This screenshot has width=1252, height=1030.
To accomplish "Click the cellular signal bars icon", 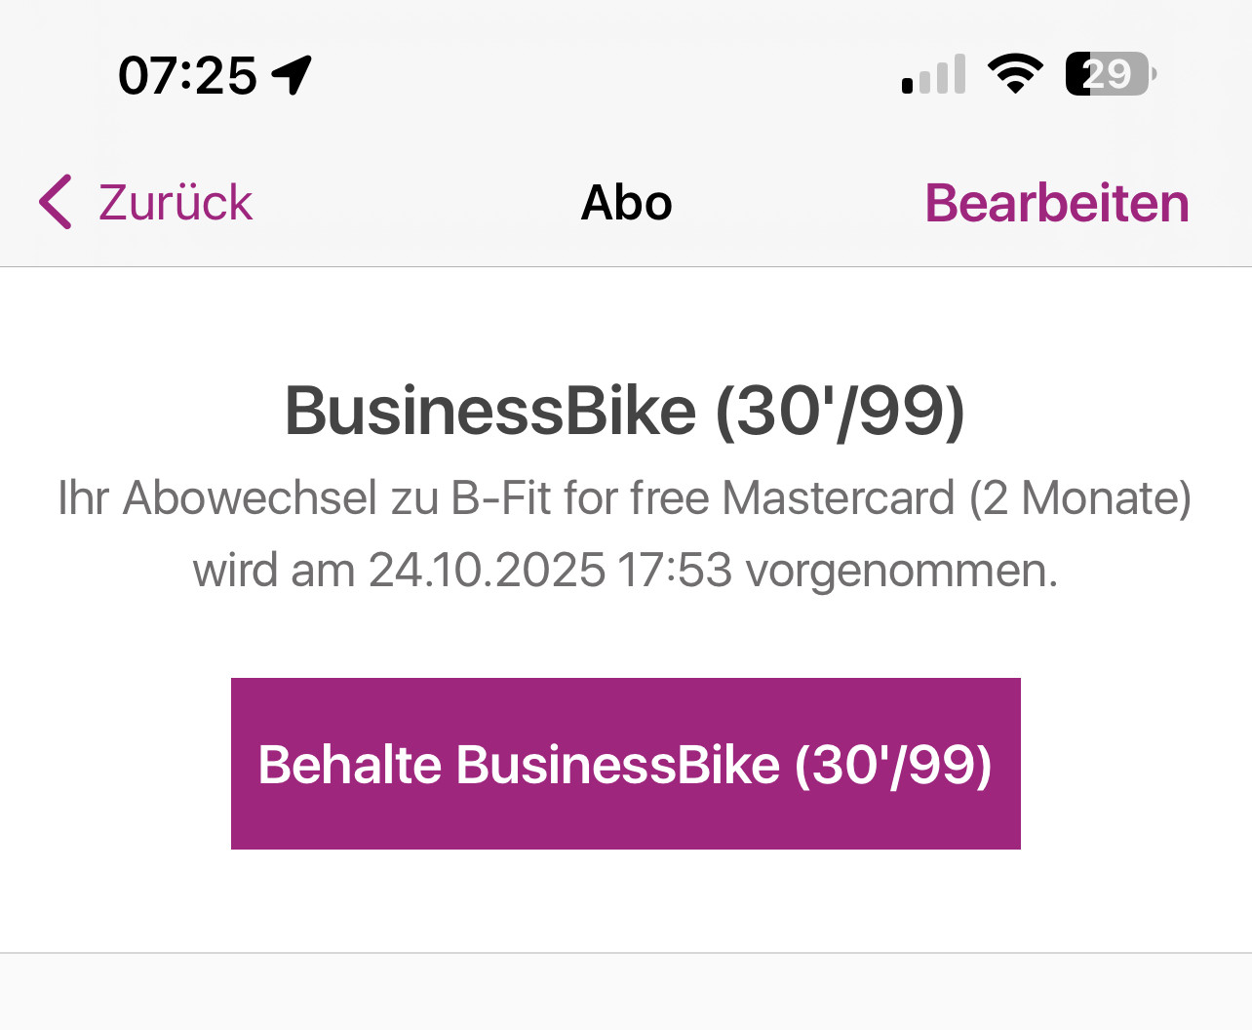I will 934,75.
